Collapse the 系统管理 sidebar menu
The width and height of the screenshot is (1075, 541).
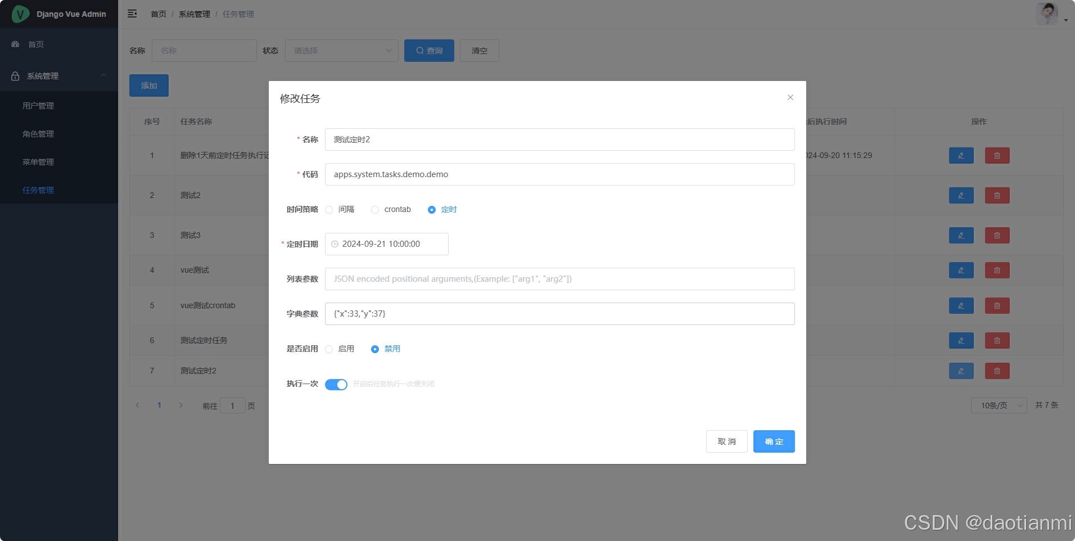(59, 76)
